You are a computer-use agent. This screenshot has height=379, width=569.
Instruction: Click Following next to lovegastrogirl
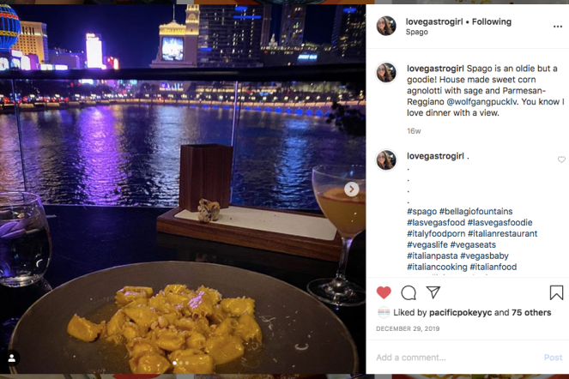tap(492, 21)
